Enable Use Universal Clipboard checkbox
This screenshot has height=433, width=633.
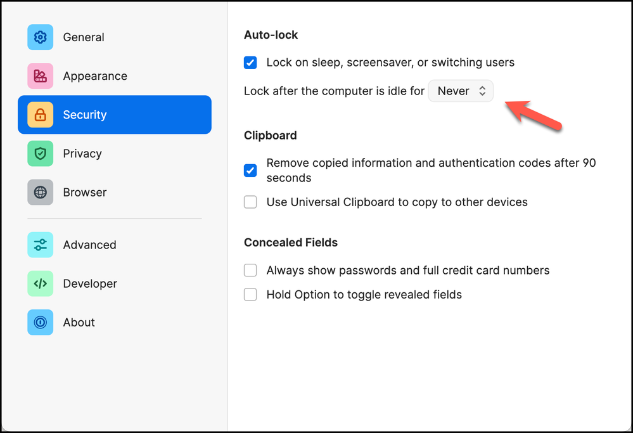[x=250, y=202]
